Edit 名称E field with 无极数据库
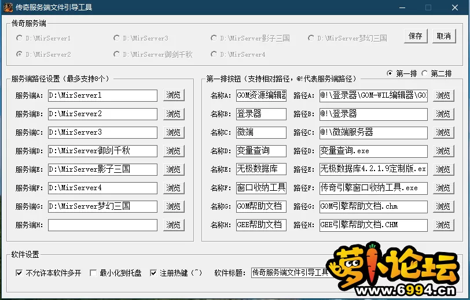Image resolution: width=470 pixels, height=300 pixels. pyautogui.click(x=261, y=169)
